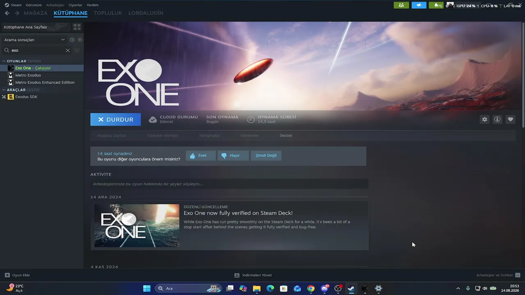Click the Windows taskbar search box
525x295 pixels.
[189, 288]
